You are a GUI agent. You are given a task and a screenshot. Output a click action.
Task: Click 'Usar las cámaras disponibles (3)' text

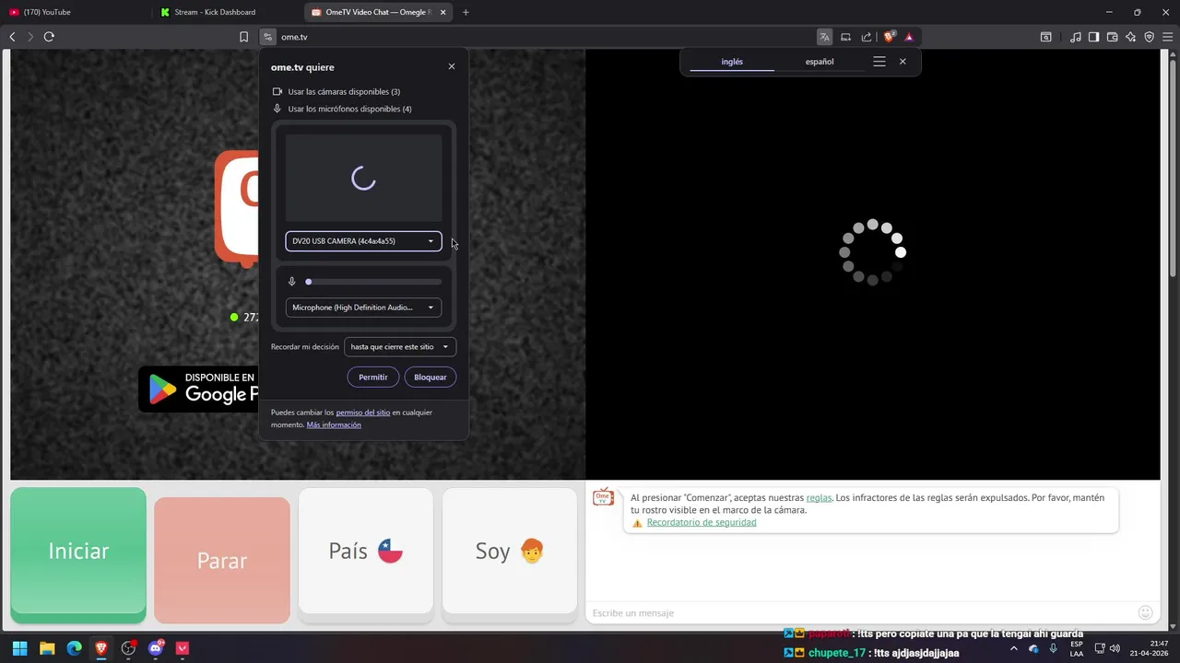pos(344,92)
